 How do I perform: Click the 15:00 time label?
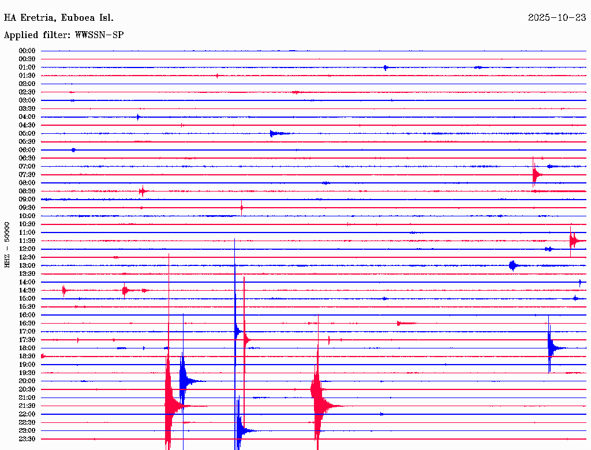coord(27,298)
